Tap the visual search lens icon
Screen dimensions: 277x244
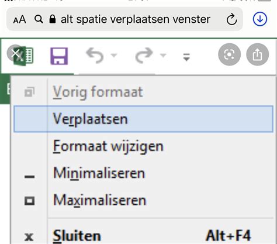pyautogui.click(x=229, y=54)
